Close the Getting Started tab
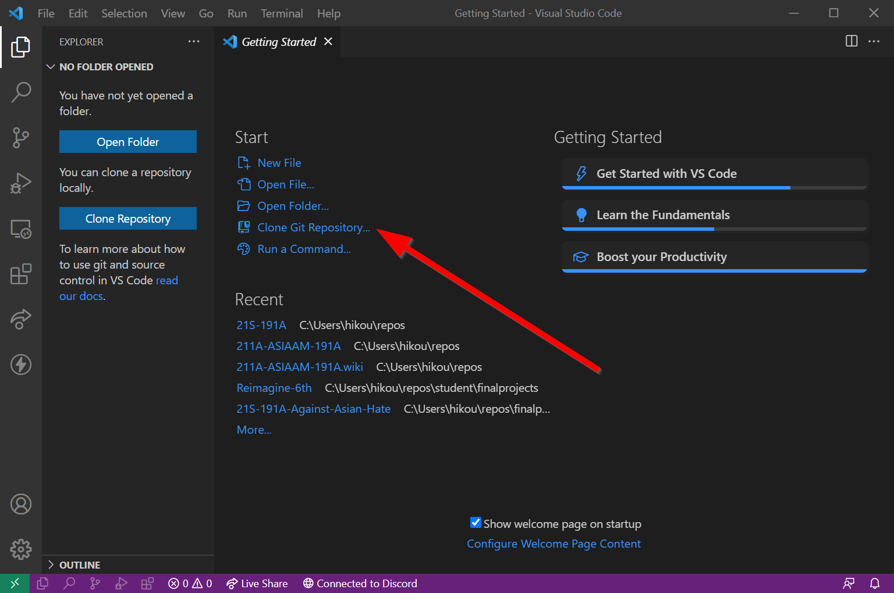This screenshot has height=593, width=894. (328, 41)
